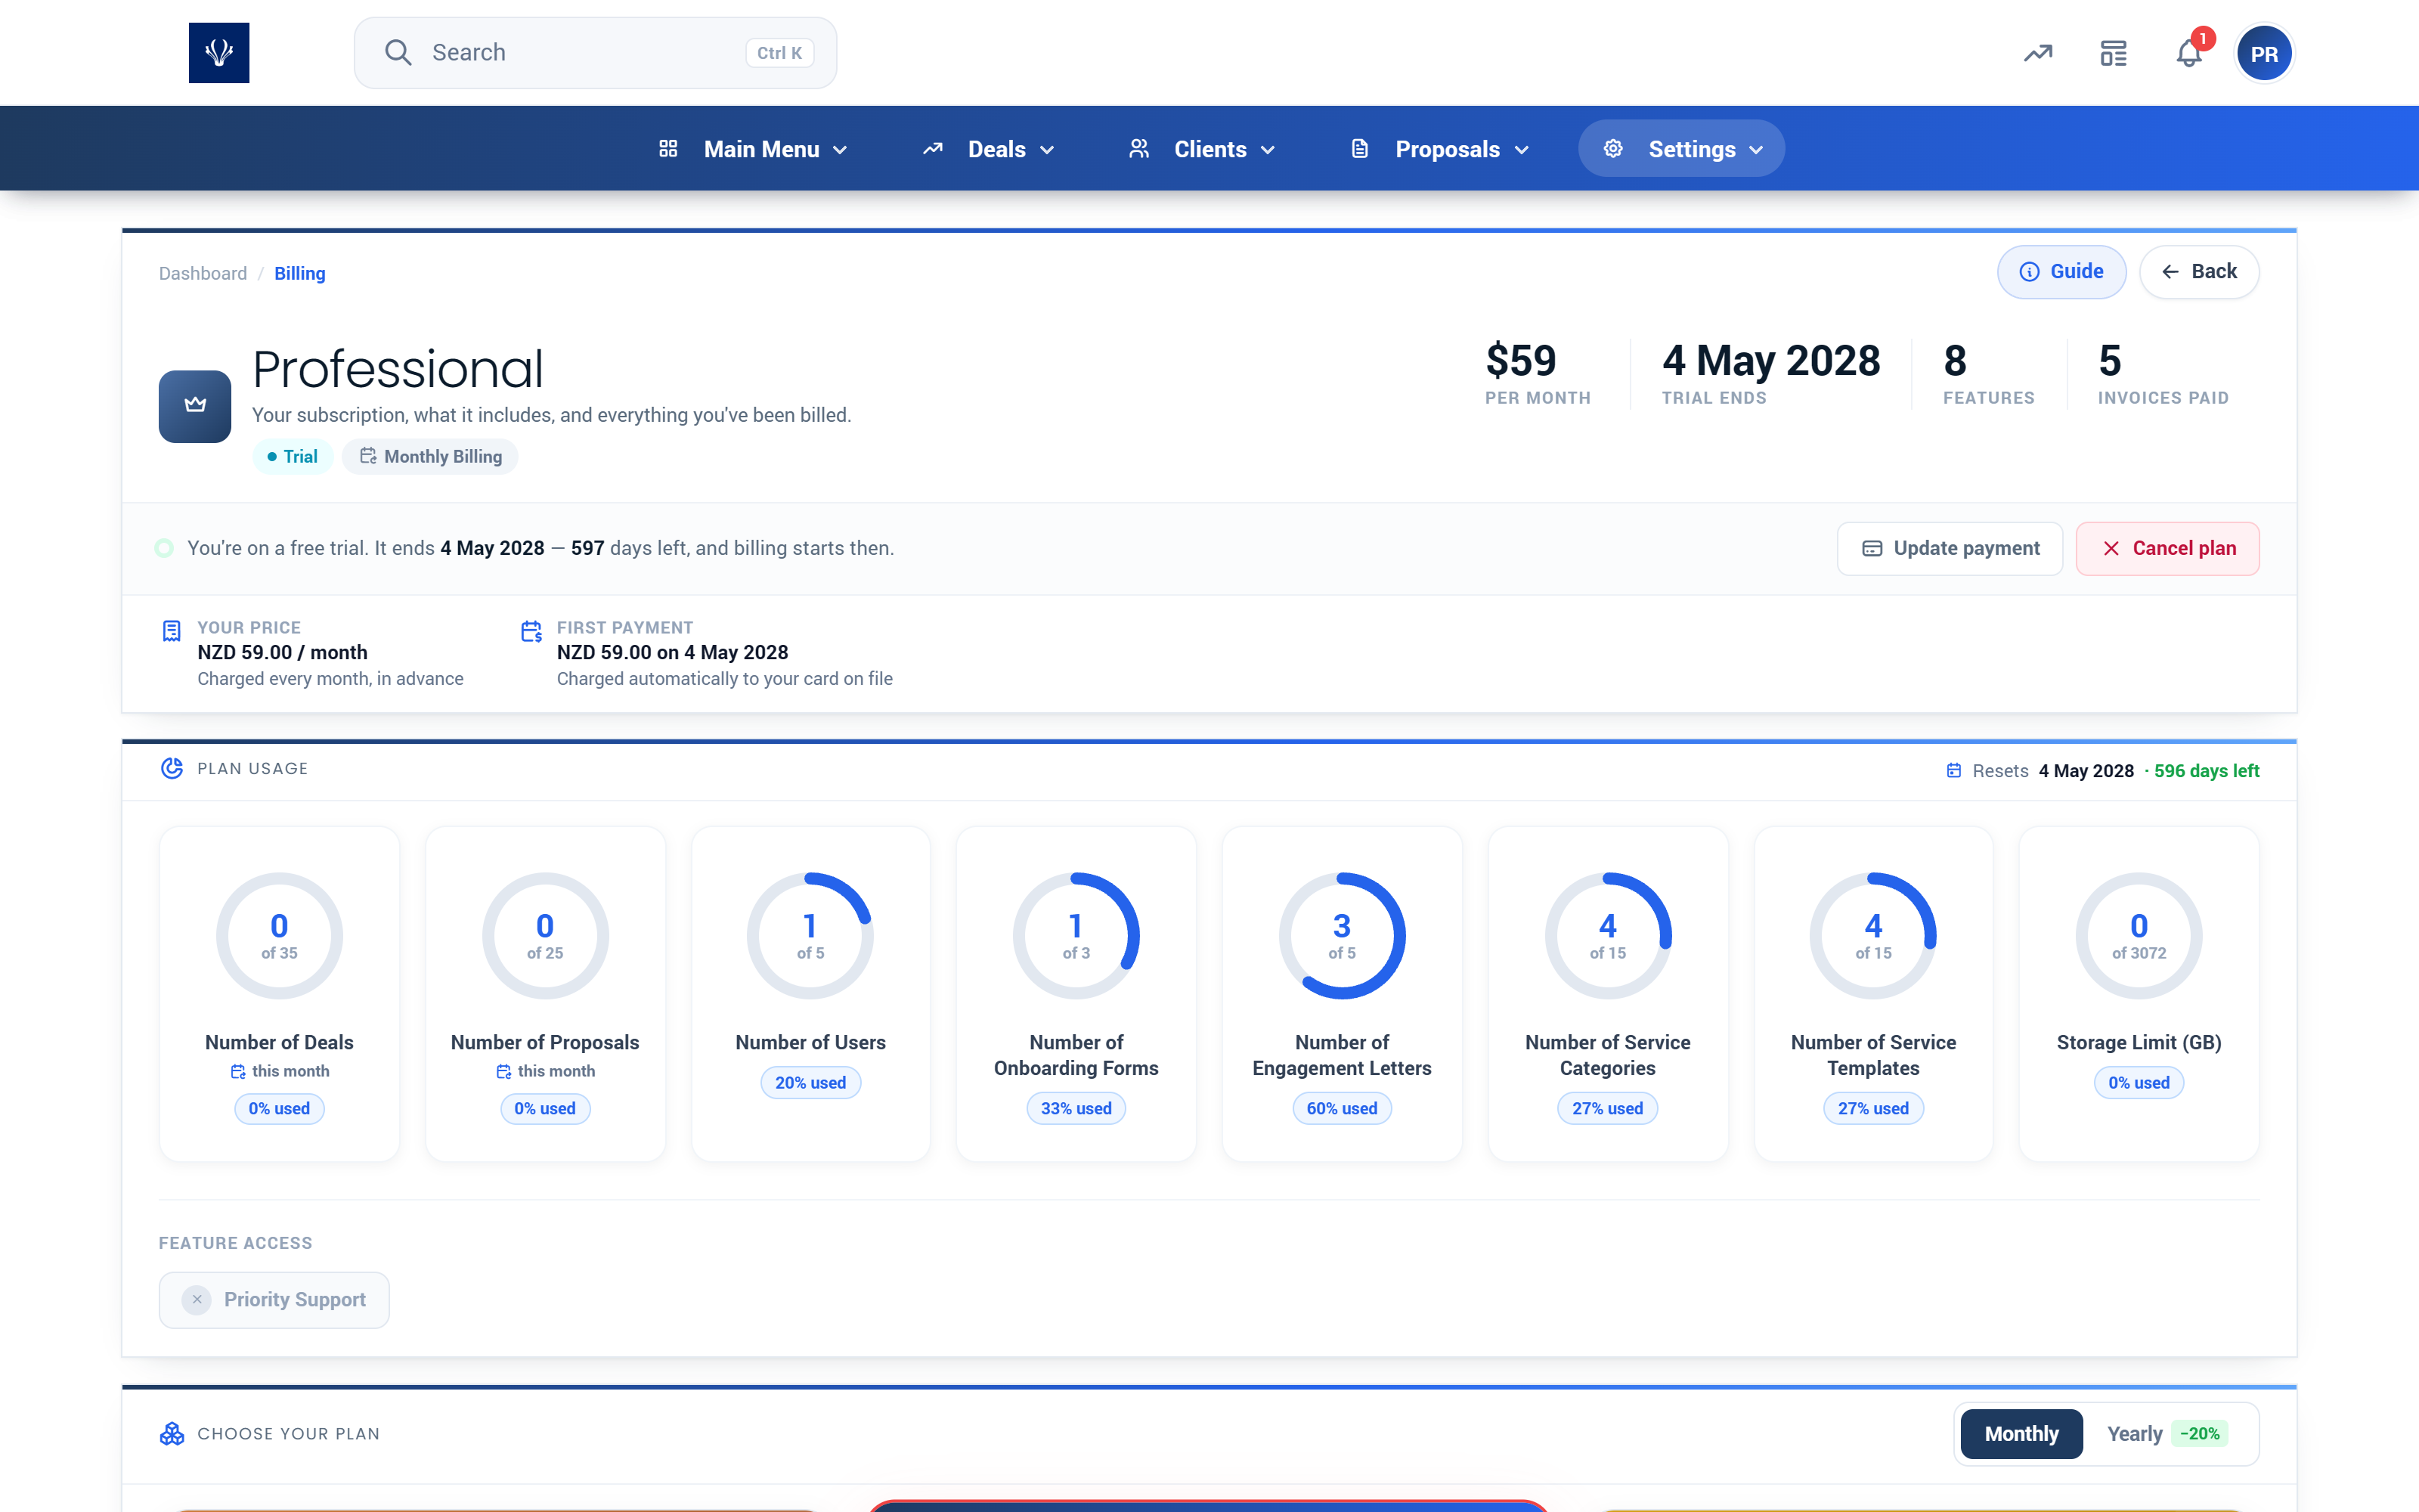Open the notifications bell

coord(2189,53)
